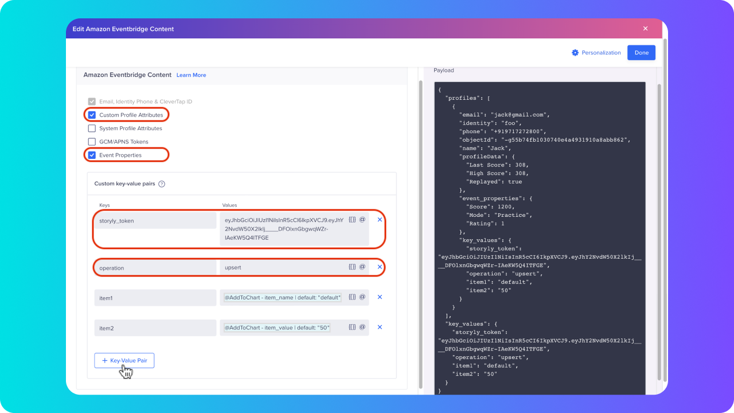Screen dimensions: 734x413
Task: Enable System Profile Attributes checkbox
Action: (92, 128)
